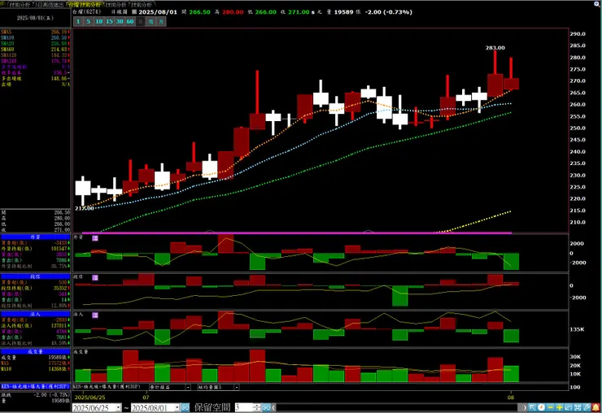
Task: Click the 283.00 high price label on chart
Action: click(495, 48)
